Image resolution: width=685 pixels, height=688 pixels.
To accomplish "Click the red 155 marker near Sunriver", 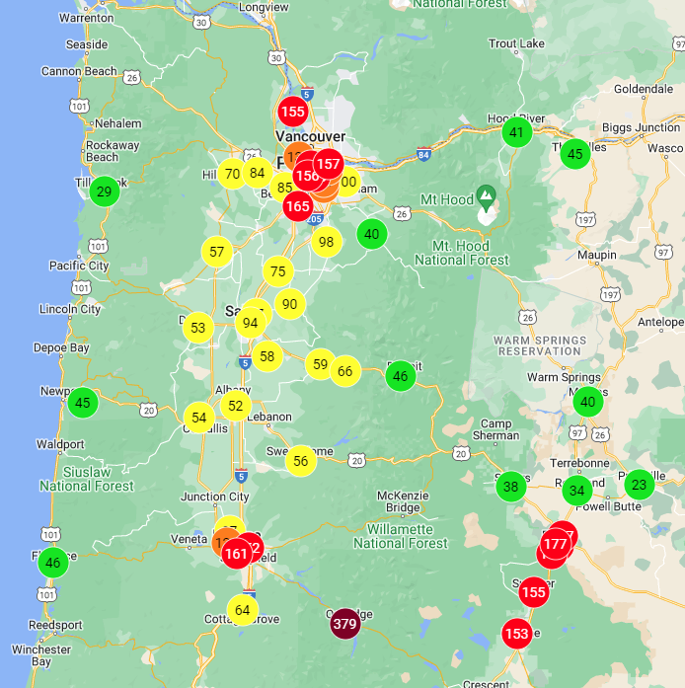I will pyautogui.click(x=534, y=592).
